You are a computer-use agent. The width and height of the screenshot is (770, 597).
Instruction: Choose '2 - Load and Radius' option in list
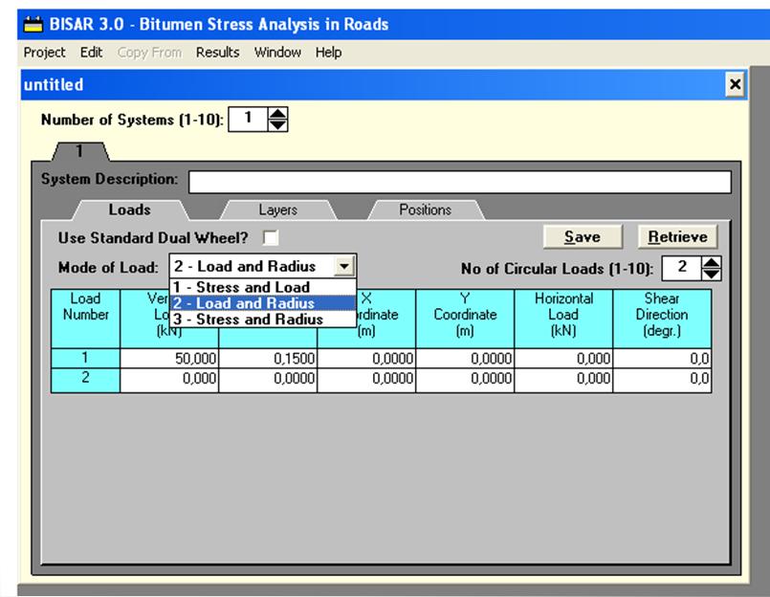263,303
